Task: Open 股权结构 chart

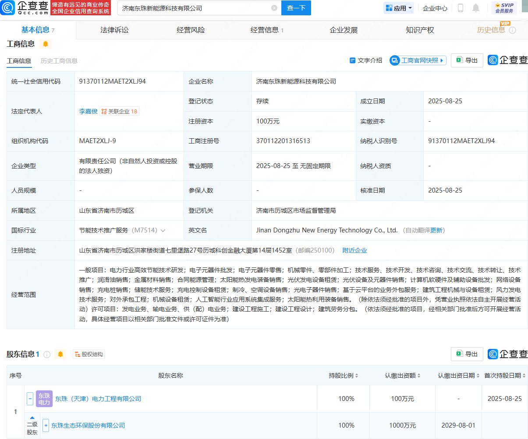Action: click(x=89, y=354)
